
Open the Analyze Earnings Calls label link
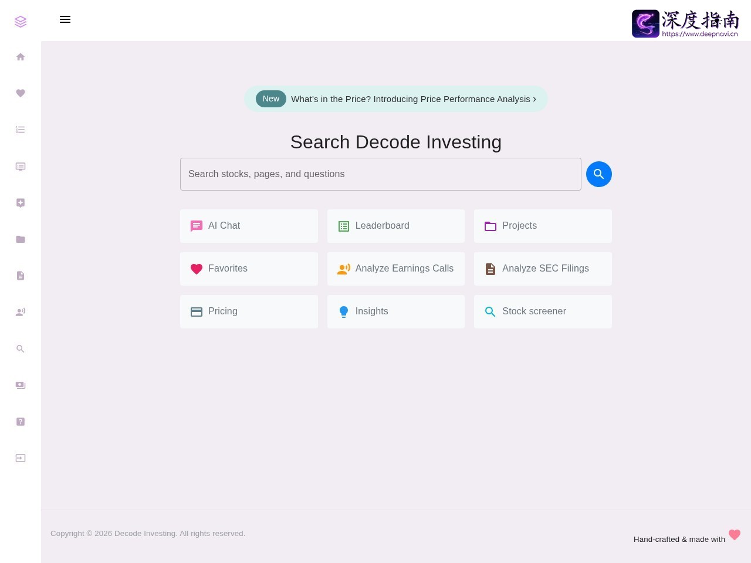click(404, 269)
